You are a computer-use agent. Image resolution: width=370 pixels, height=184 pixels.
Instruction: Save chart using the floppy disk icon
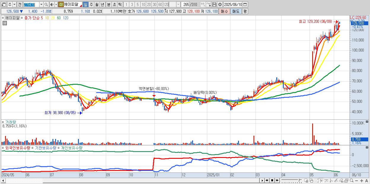tap(214, 4)
